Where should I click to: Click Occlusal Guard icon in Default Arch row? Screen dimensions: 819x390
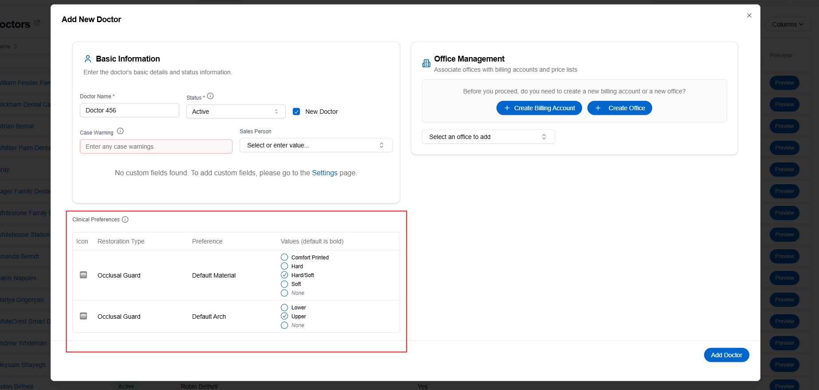[x=83, y=316]
